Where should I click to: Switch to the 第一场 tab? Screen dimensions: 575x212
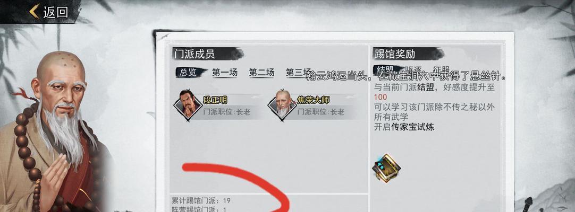[225, 73]
